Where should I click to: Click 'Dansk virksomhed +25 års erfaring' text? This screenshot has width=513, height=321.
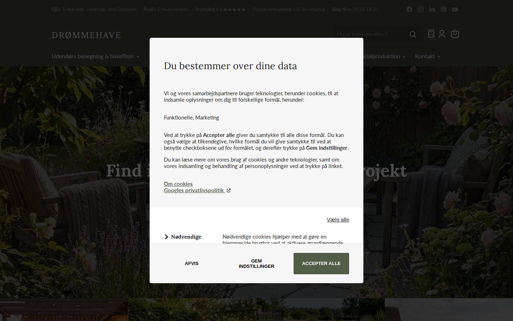coord(289,9)
